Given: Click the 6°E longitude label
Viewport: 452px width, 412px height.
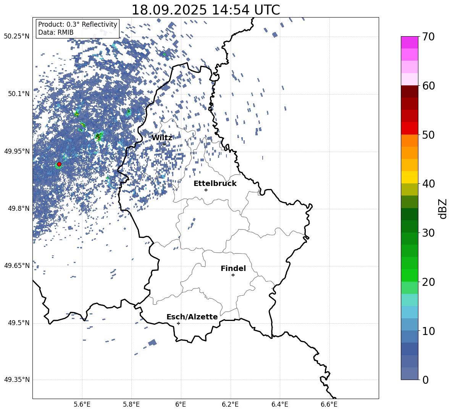Looking at the screenshot, I should point(181,404).
